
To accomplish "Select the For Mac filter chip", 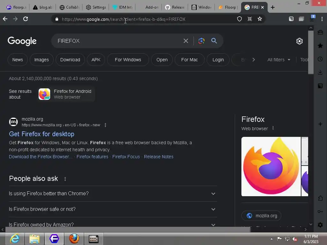I will pyautogui.click(x=190, y=60).
